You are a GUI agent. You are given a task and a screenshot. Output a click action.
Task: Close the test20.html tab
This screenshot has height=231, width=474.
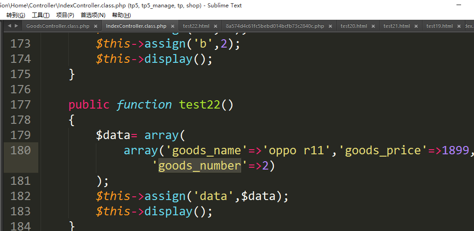coord(373,26)
